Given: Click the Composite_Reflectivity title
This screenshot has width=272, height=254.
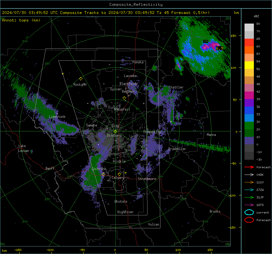Looking at the screenshot, I should click(x=136, y=5).
